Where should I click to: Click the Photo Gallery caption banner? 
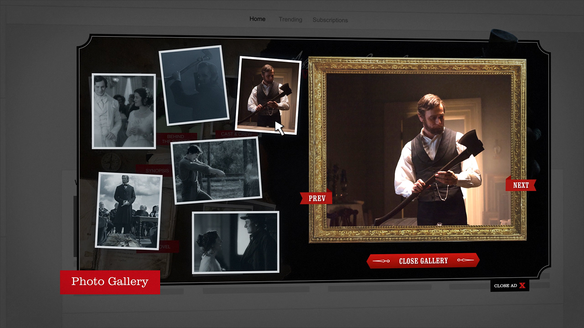tap(110, 282)
